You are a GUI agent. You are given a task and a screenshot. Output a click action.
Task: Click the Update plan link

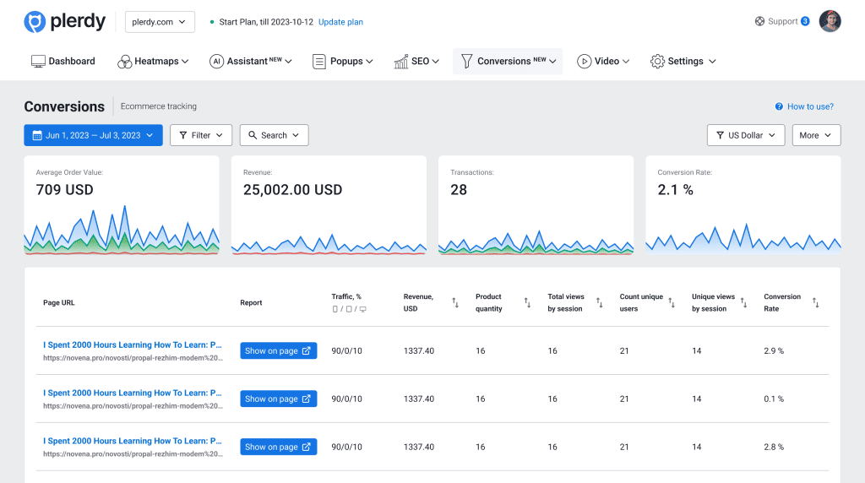340,22
